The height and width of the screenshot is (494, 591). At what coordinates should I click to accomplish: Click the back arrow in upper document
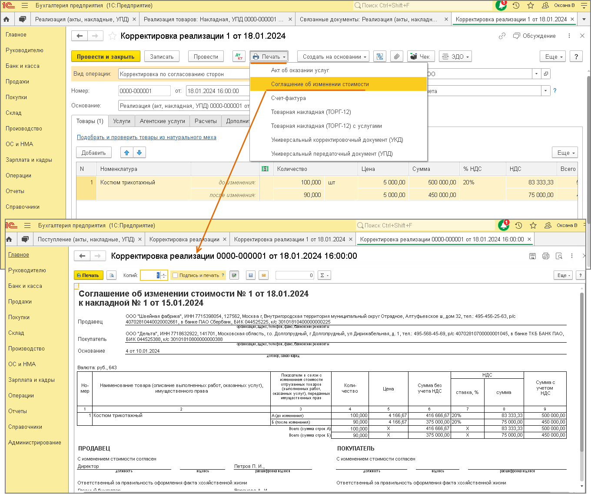pyautogui.click(x=79, y=36)
